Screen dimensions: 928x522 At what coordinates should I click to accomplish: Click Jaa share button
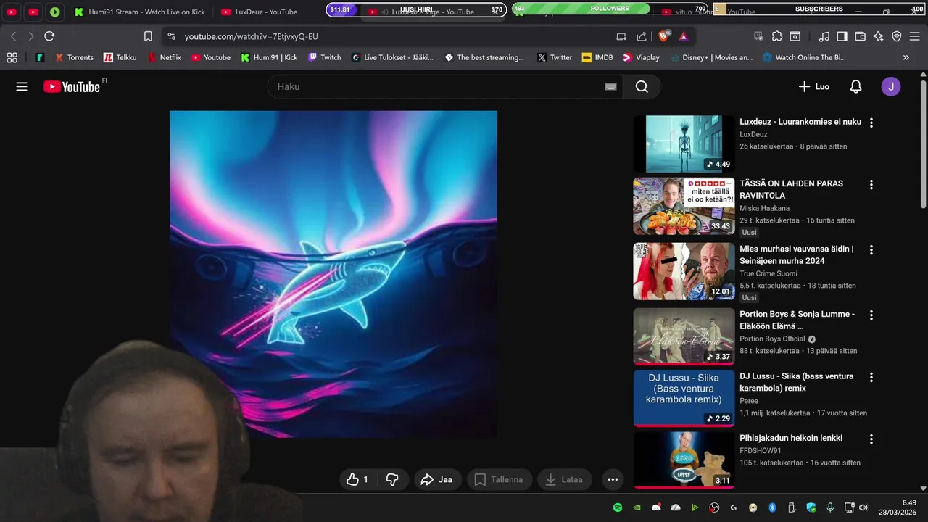tap(436, 479)
